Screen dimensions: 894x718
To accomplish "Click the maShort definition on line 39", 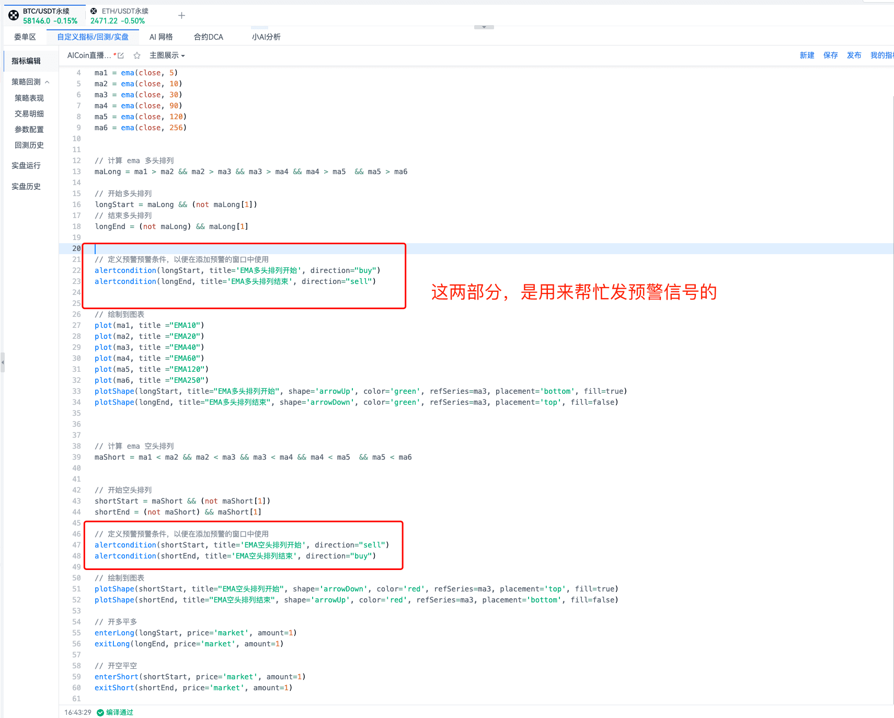I will pos(253,457).
